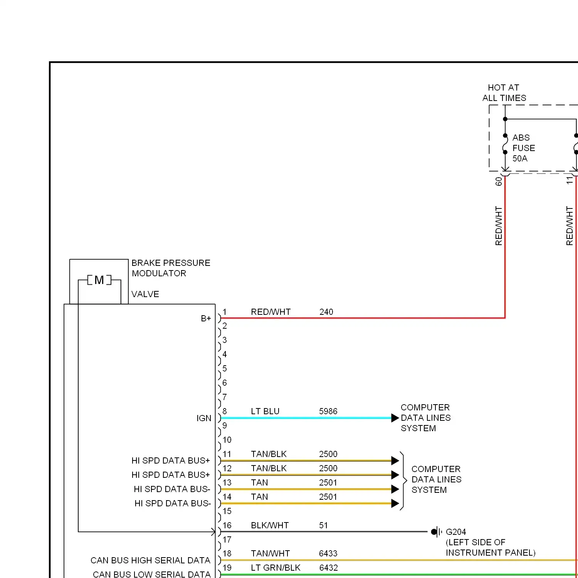
Task: Click arrowhead ending the LT BLU wire
Action: coord(395,418)
